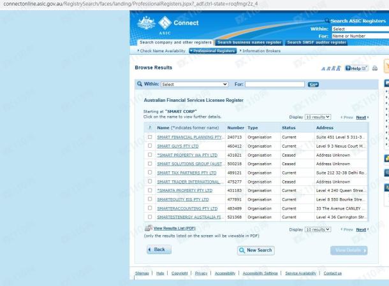
Task: Open SMART TAX PARTNERS PTY LTD link
Action: (187, 173)
